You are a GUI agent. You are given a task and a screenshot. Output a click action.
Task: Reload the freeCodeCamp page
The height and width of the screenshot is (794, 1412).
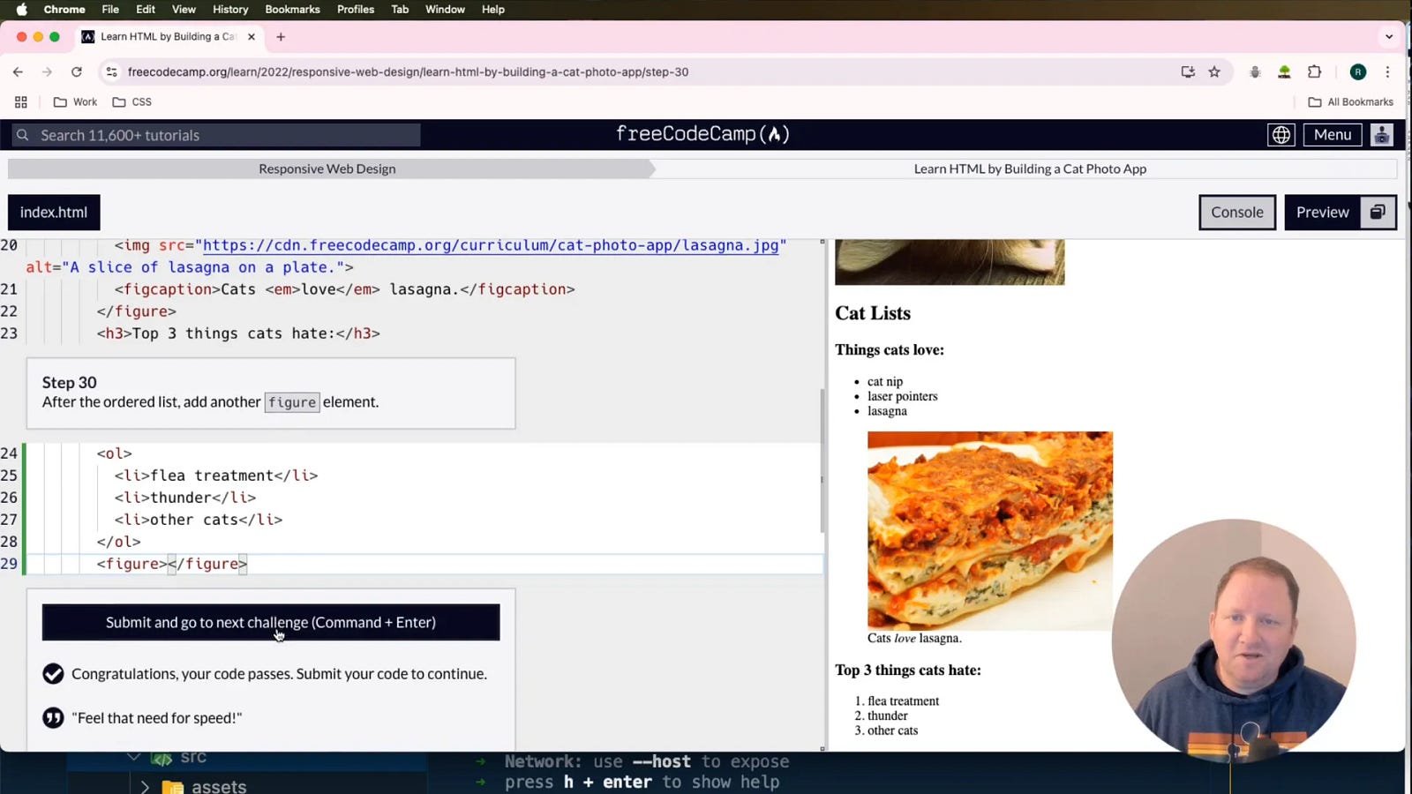77,72
